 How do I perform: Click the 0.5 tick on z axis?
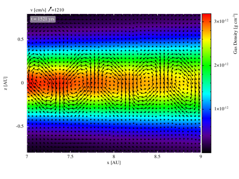[x=20, y=39]
